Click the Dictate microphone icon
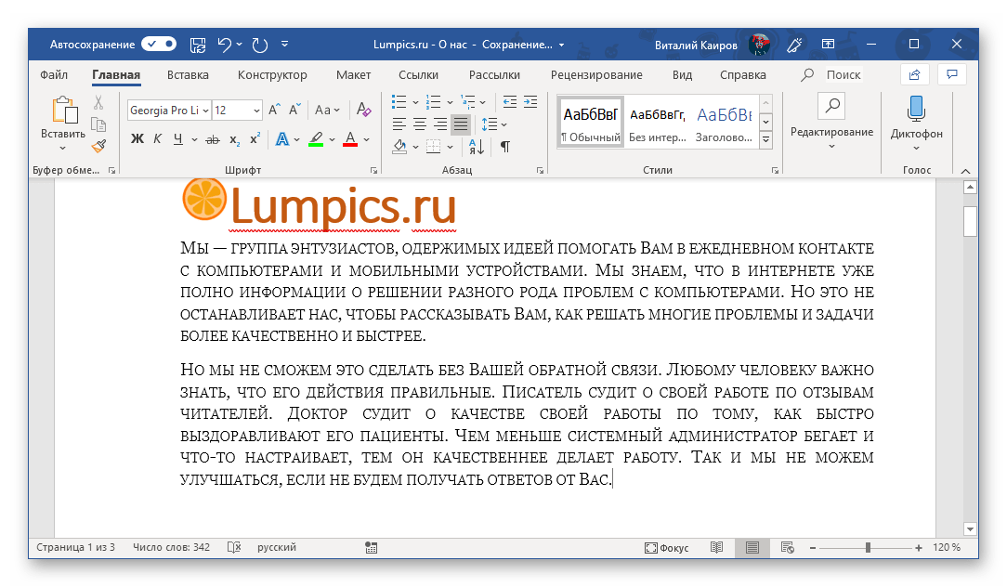The image size is (1007, 587). click(x=916, y=109)
